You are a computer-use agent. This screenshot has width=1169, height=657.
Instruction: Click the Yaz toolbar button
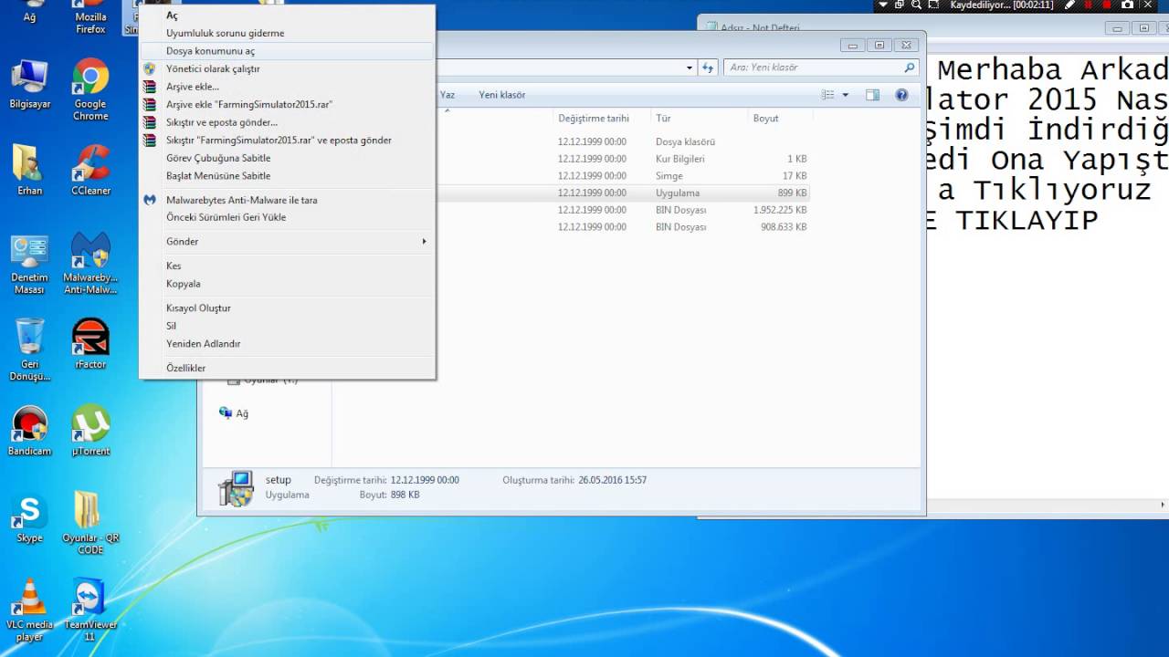pyautogui.click(x=448, y=95)
